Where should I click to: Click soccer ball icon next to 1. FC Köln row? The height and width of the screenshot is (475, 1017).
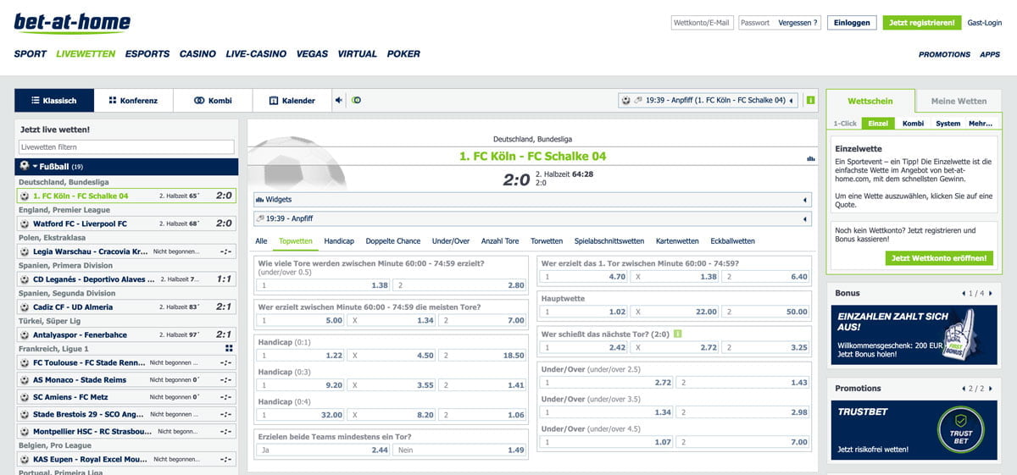click(25, 196)
